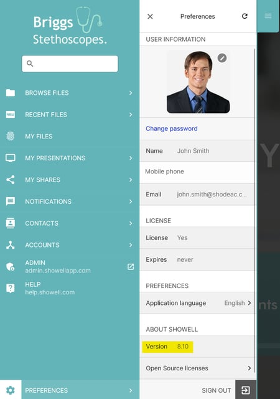Click the License Yes row
This screenshot has width=280, height=399.
(197, 238)
